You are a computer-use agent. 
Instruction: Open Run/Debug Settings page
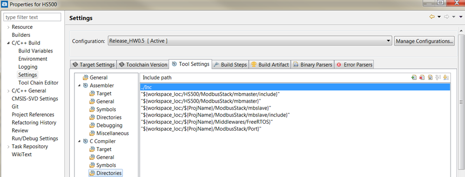click(x=35, y=139)
